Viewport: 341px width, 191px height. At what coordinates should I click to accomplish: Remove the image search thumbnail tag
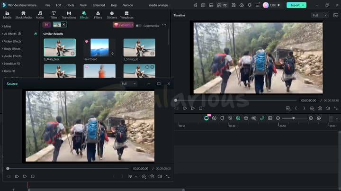(64, 25)
